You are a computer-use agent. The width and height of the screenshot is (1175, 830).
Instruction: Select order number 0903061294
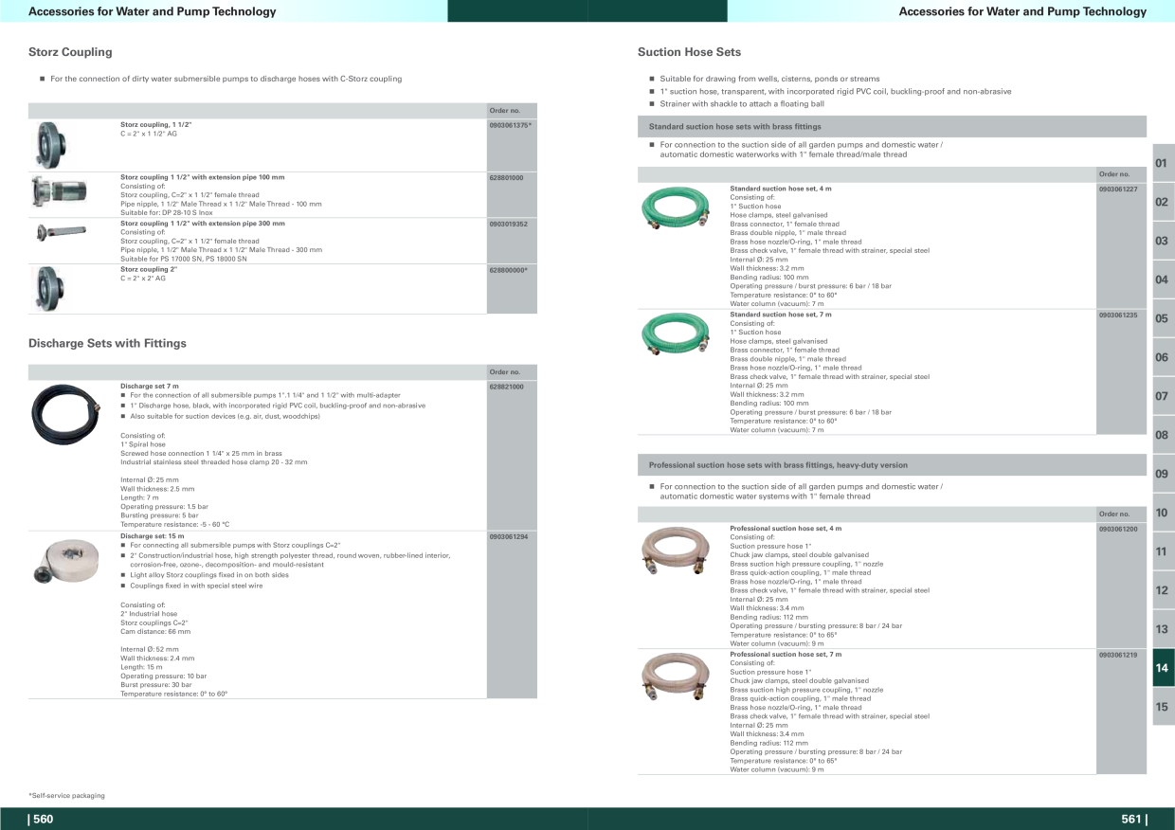pyautogui.click(x=509, y=536)
